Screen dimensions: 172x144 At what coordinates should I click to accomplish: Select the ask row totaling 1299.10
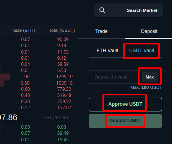pos(38,77)
